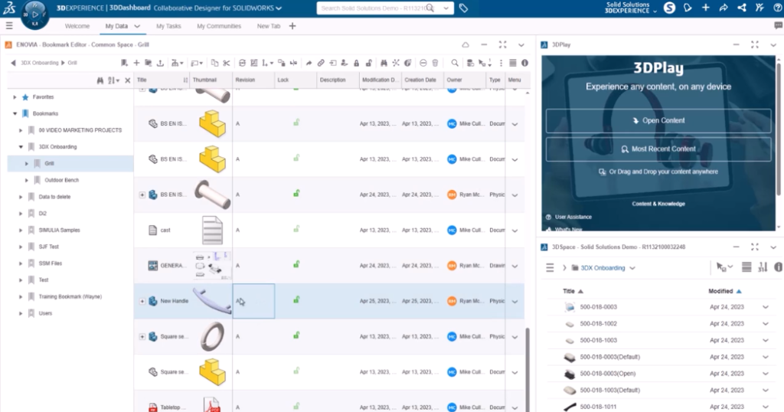This screenshot has width=784, height=412.
Task: Click the cut scissors icon
Action: click(x=227, y=63)
